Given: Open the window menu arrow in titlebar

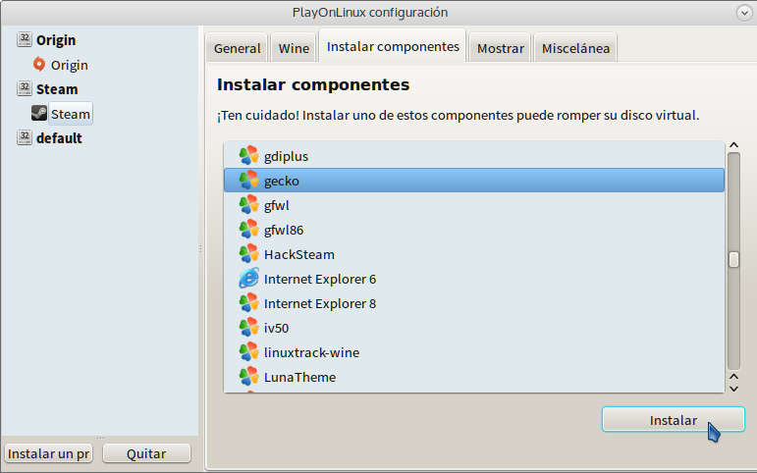Looking at the screenshot, I should (743, 13).
